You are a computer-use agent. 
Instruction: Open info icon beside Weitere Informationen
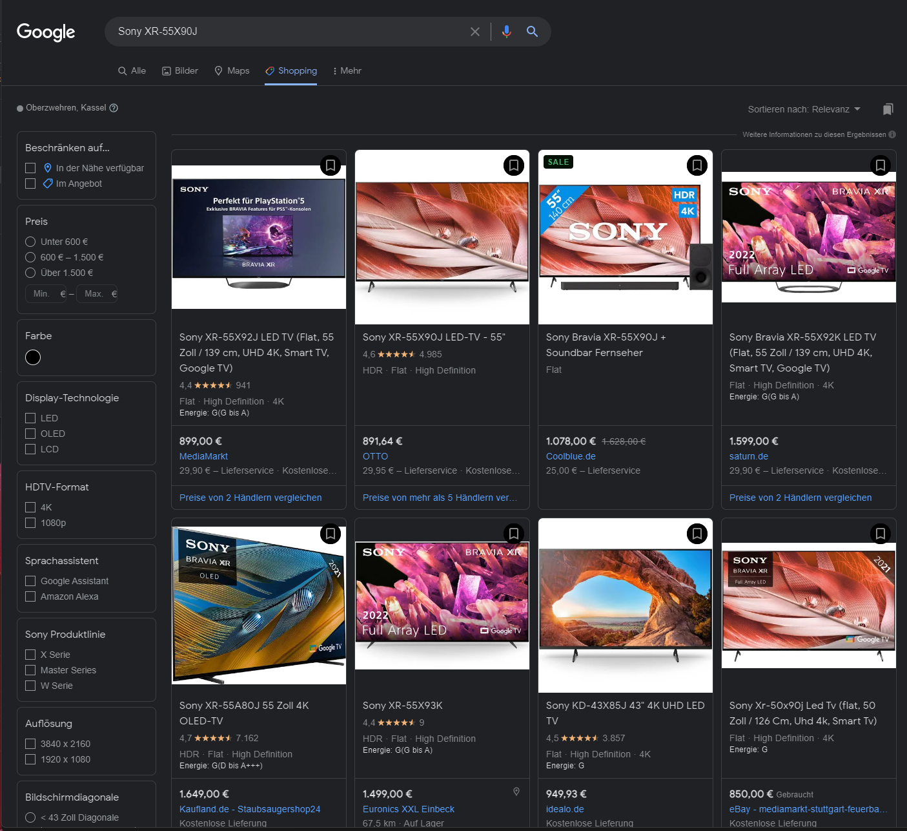[892, 134]
